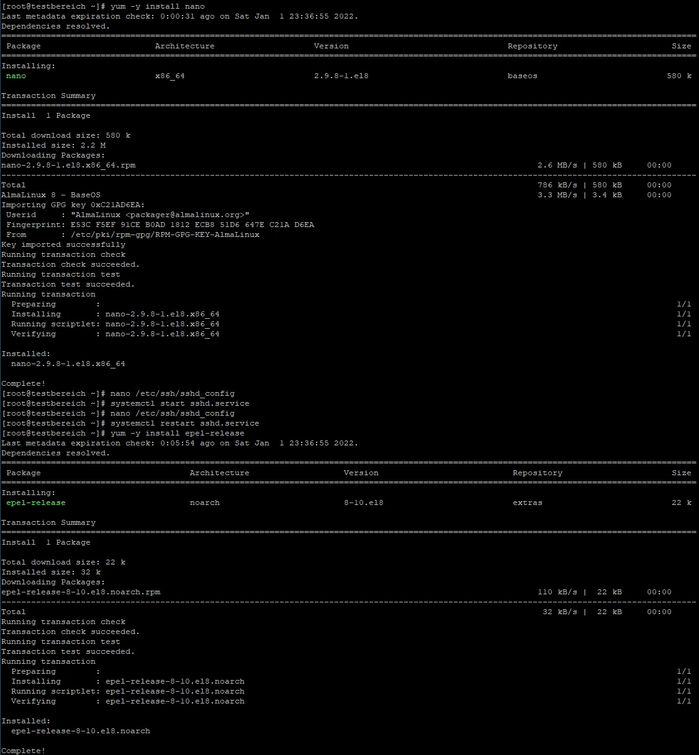Click the 'noarch' architecture value
The image size is (699, 755).
pos(204,503)
